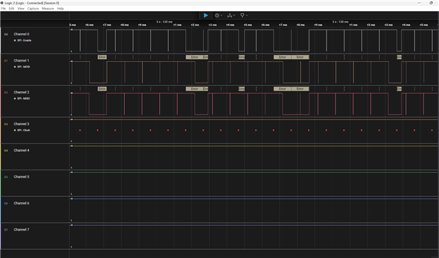Click the 3 s : 120 ms timeline label

tap(165, 21)
